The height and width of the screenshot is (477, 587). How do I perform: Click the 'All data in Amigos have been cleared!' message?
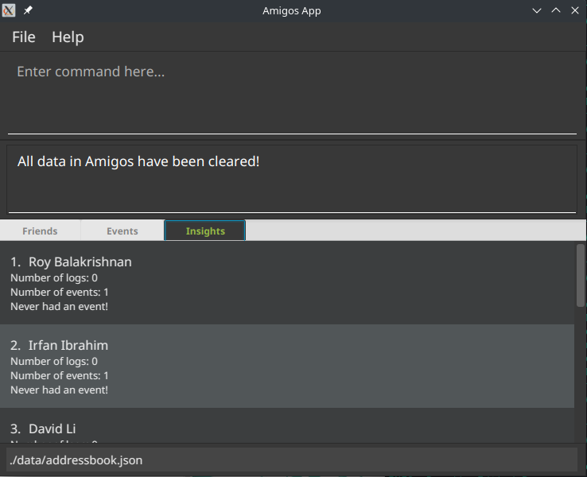138,161
